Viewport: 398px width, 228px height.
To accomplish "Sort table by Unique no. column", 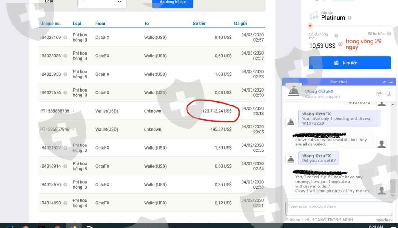I will point(50,24).
